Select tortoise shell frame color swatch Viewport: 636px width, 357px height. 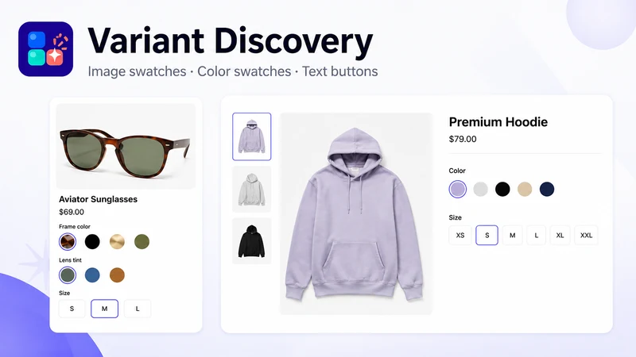[x=68, y=242]
